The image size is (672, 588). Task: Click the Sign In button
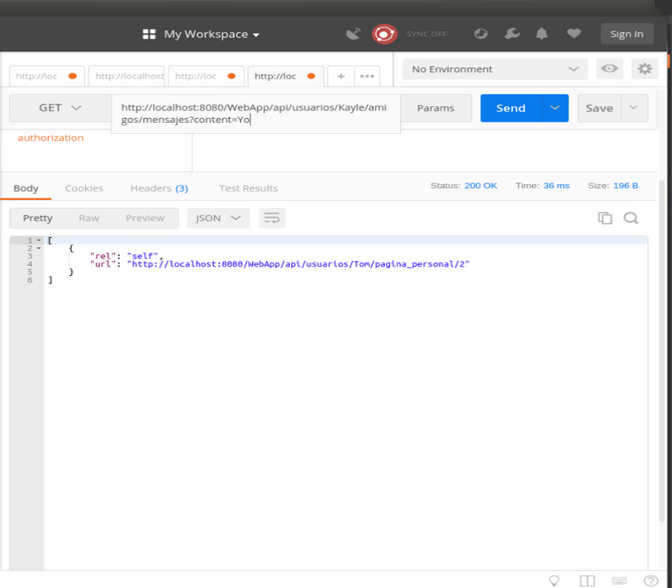pyautogui.click(x=627, y=34)
